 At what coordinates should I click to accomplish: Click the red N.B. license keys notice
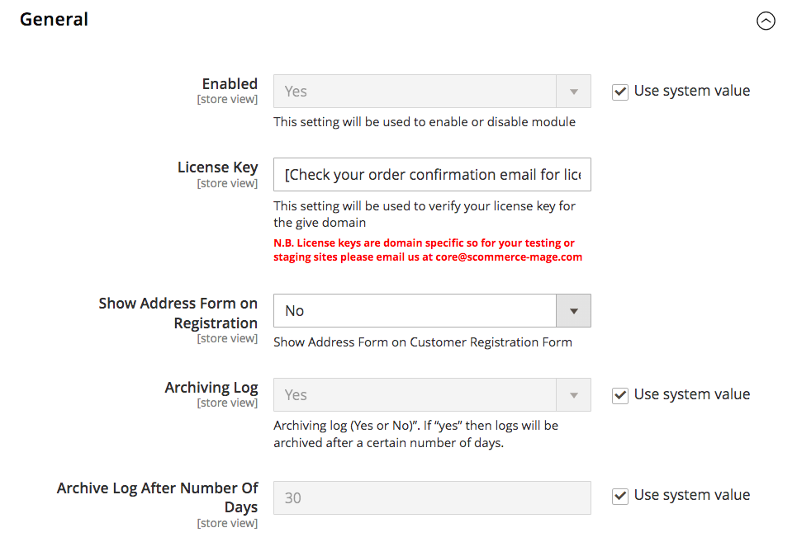pyautogui.click(x=424, y=243)
